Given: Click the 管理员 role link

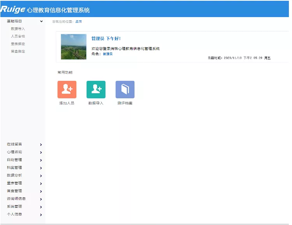Looking at the screenshot, I should point(108,54).
